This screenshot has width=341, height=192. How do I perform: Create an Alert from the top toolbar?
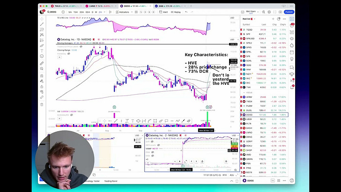(163, 12)
